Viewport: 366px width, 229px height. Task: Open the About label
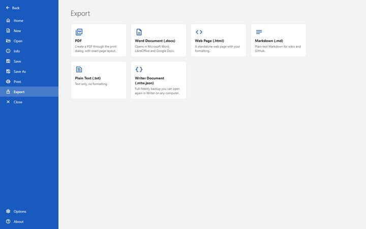click(18, 221)
